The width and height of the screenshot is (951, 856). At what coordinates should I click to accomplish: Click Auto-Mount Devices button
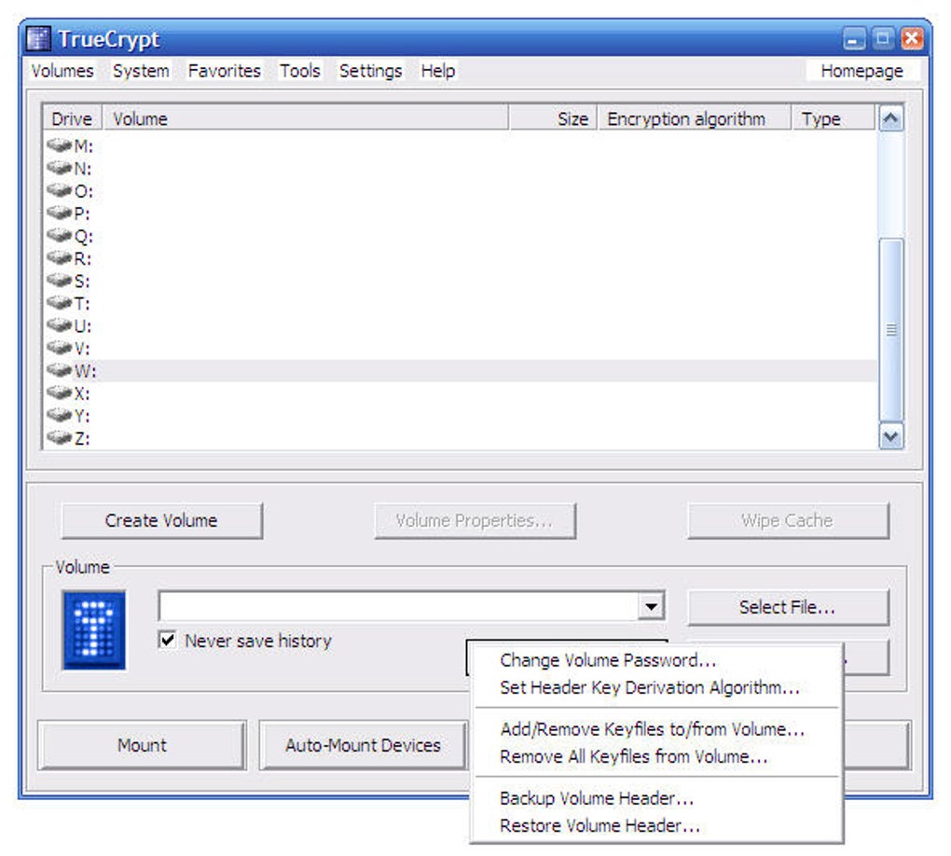(x=364, y=745)
